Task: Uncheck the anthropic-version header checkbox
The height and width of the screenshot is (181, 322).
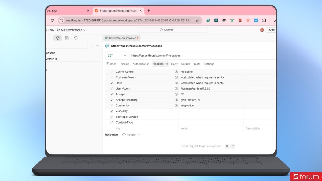Action: (112, 117)
